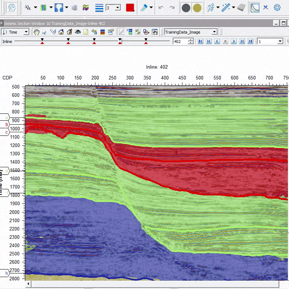Click the 'b' horizon label tab
Image resolution: width=289 pixels, height=289 pixels.
pyautogui.click(x=5, y=124)
